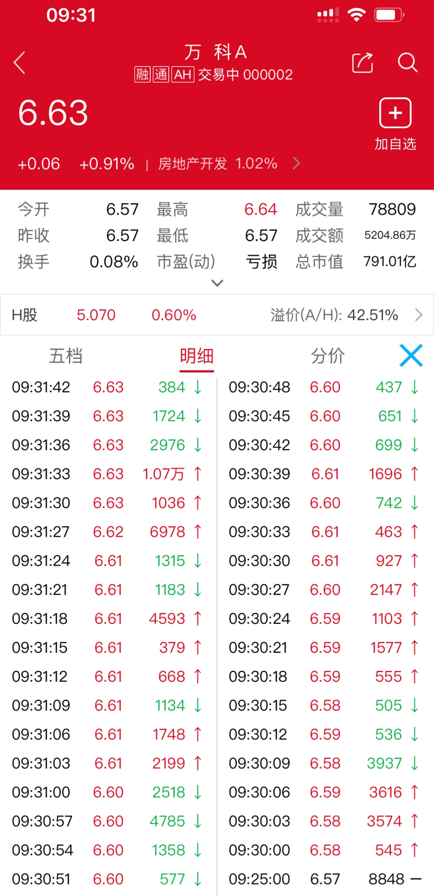The image size is (434, 896).
Task: Tap 加自选 label
Action: click(395, 144)
